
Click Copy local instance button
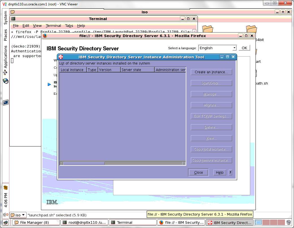click(211, 149)
